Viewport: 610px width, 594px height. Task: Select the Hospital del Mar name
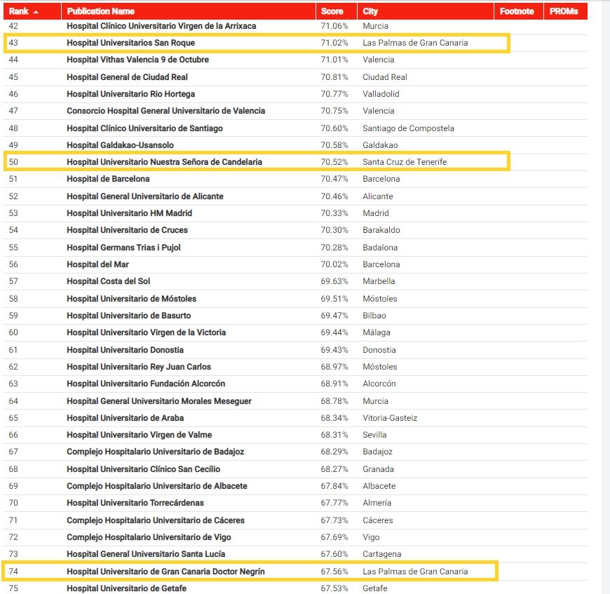97,264
